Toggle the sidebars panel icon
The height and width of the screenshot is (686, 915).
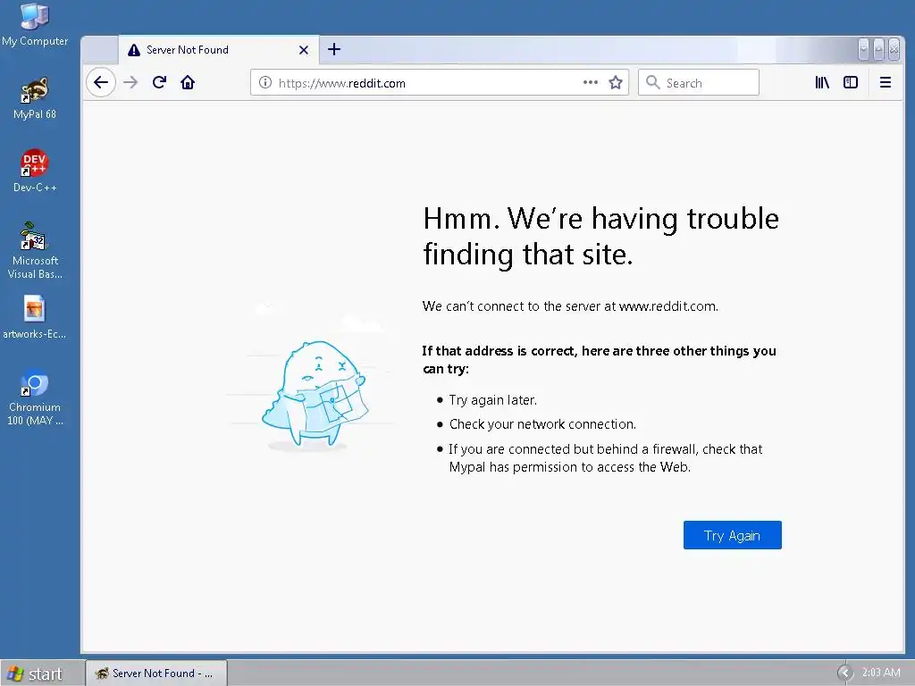point(851,82)
